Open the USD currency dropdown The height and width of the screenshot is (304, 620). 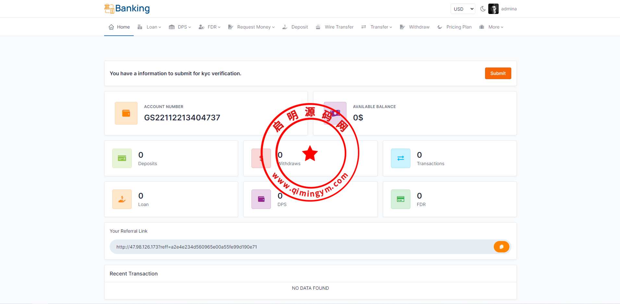[x=463, y=9]
